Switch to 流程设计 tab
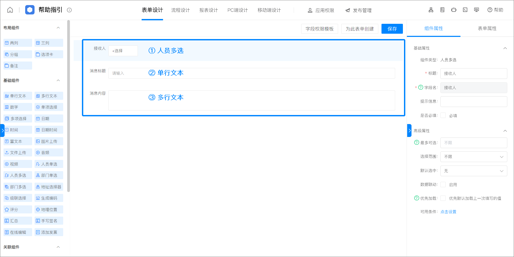 [180, 10]
